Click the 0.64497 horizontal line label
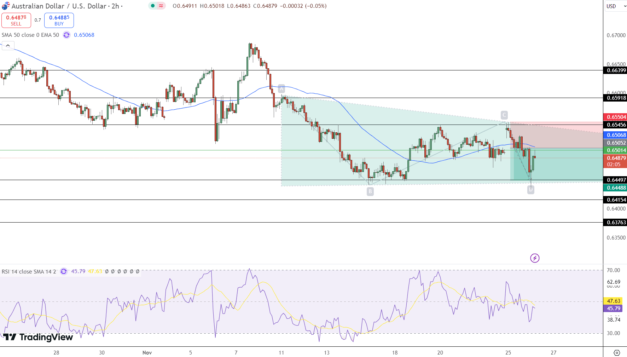627x357 pixels. (615, 180)
